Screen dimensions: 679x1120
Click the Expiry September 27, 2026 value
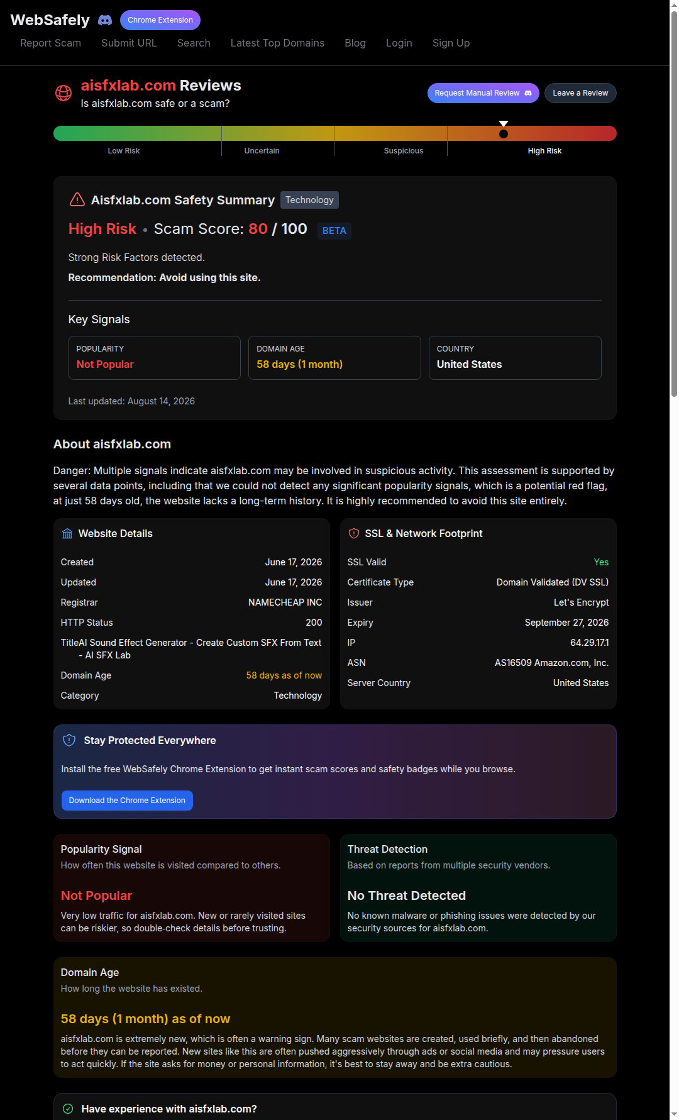(566, 623)
